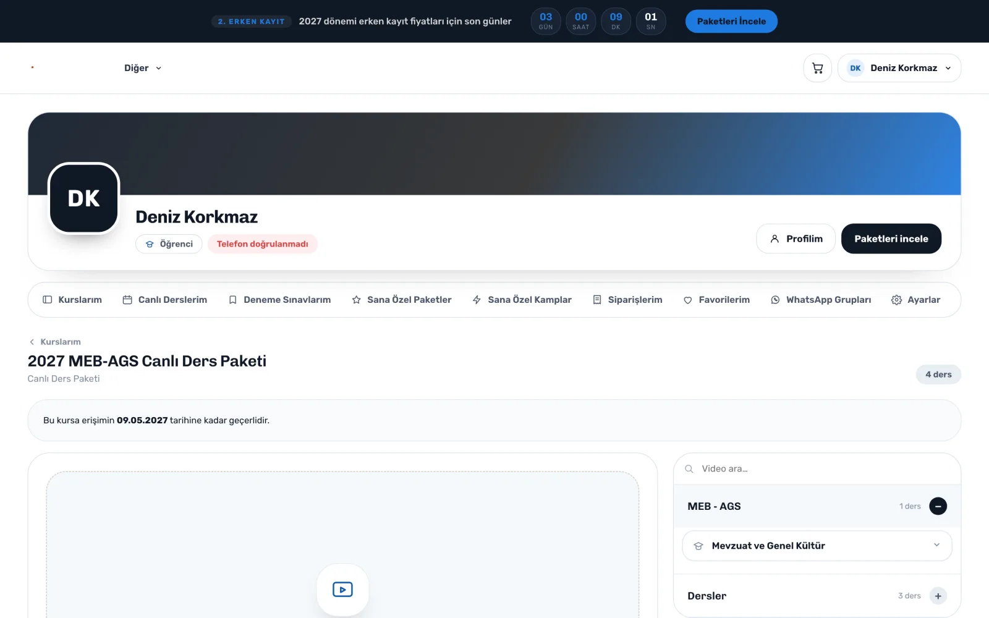
Task: Click the Öğrenci badge
Action: tap(169, 244)
